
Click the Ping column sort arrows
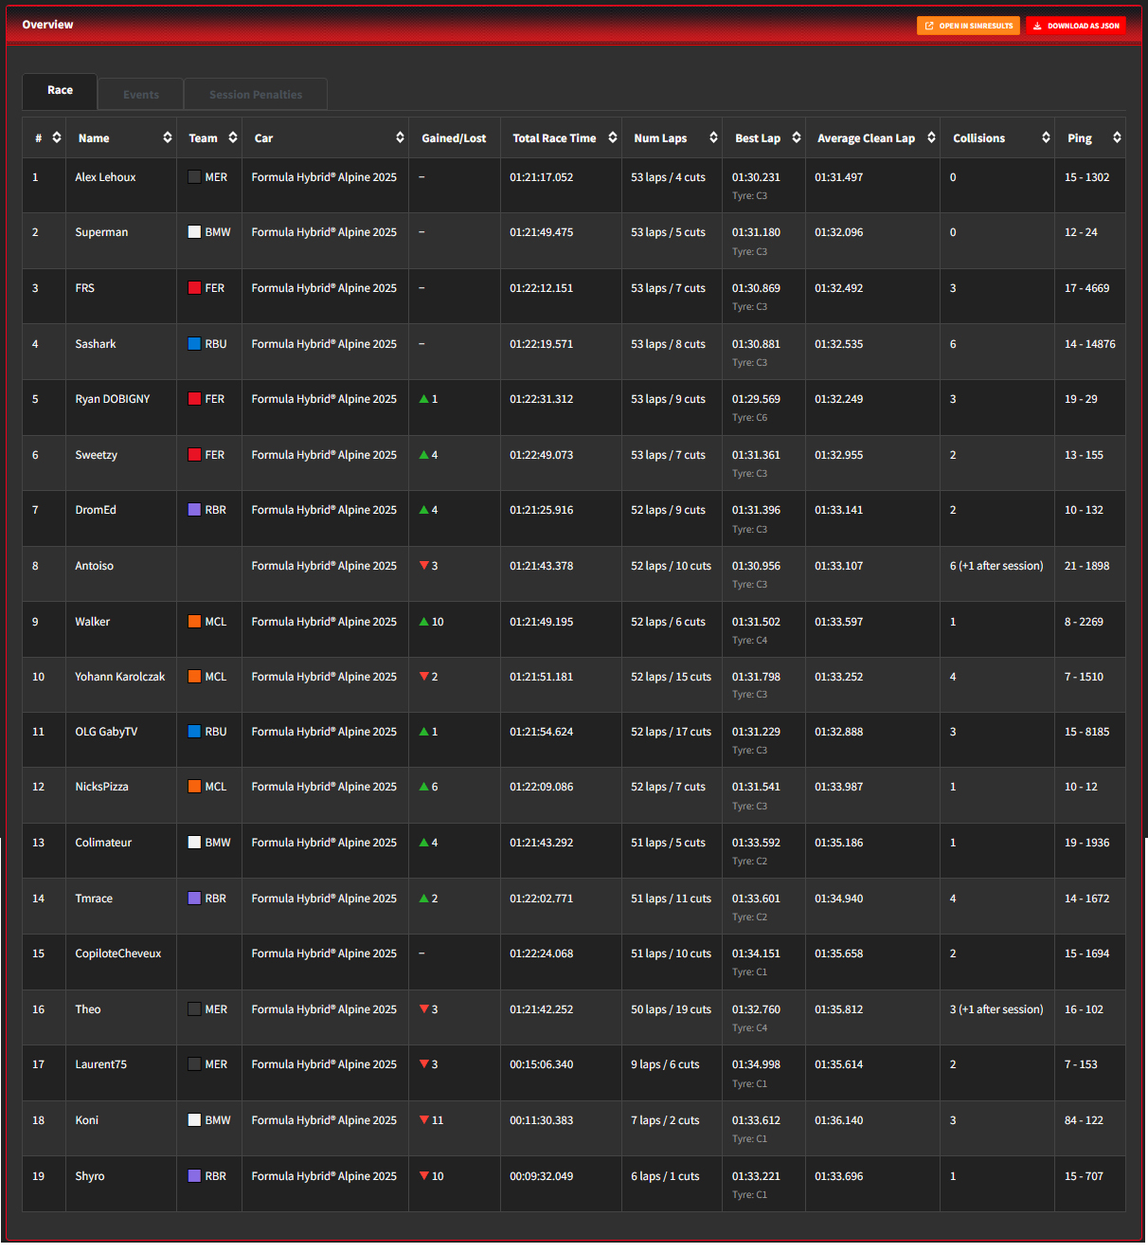click(x=1117, y=137)
